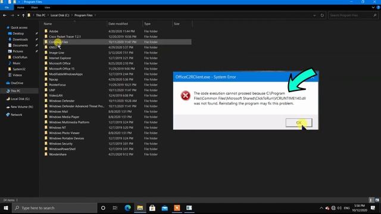Select OneDrive in the navigation pane
The height and width of the screenshot is (214, 381).
17,83
